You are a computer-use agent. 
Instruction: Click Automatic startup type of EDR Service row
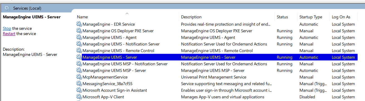coord(309,24)
